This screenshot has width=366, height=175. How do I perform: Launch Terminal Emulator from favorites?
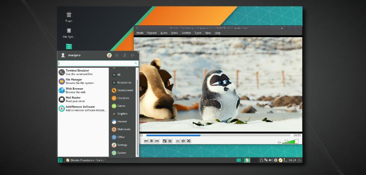83,72
